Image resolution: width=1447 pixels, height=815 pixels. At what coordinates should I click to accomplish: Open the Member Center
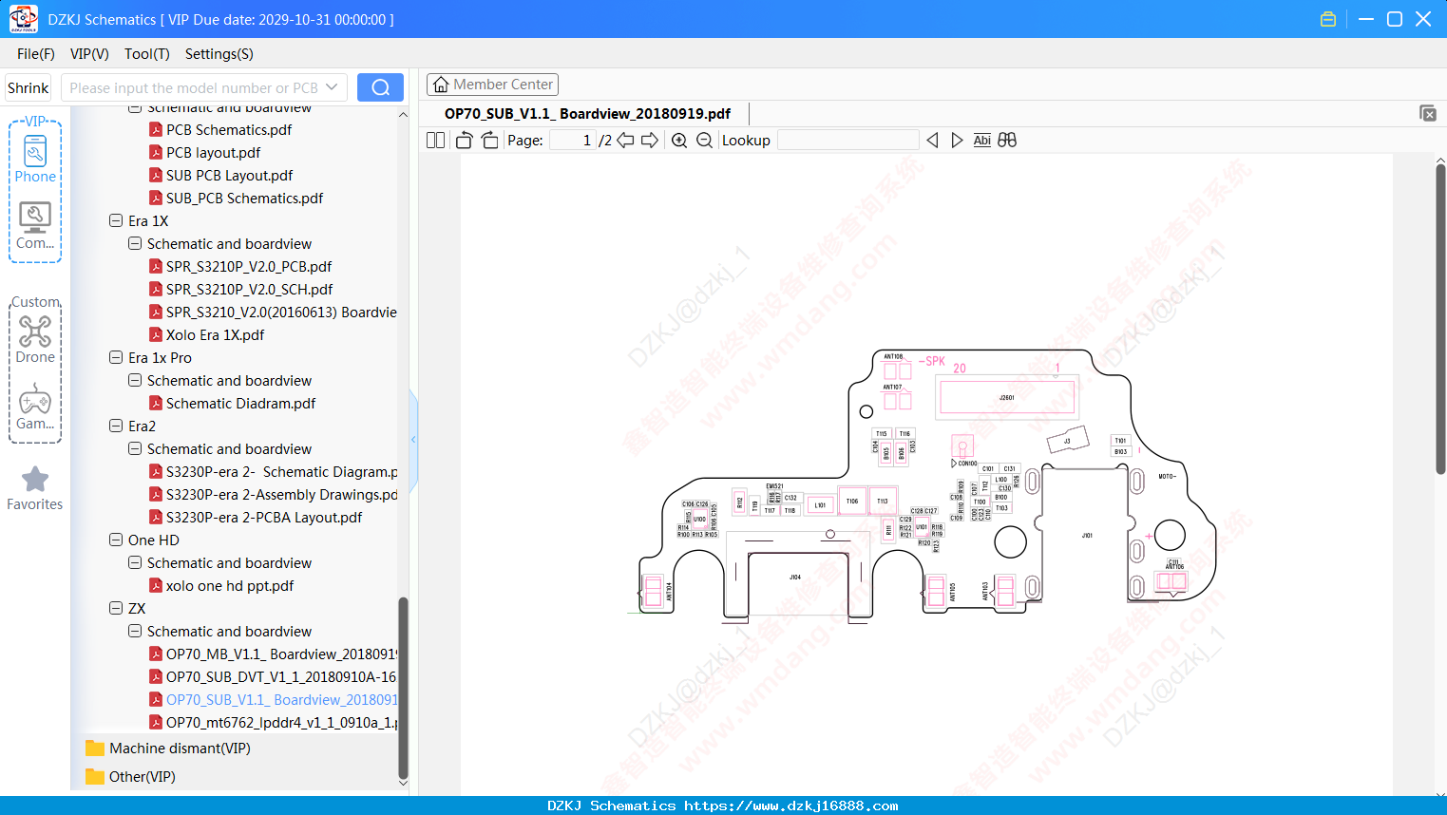point(492,85)
